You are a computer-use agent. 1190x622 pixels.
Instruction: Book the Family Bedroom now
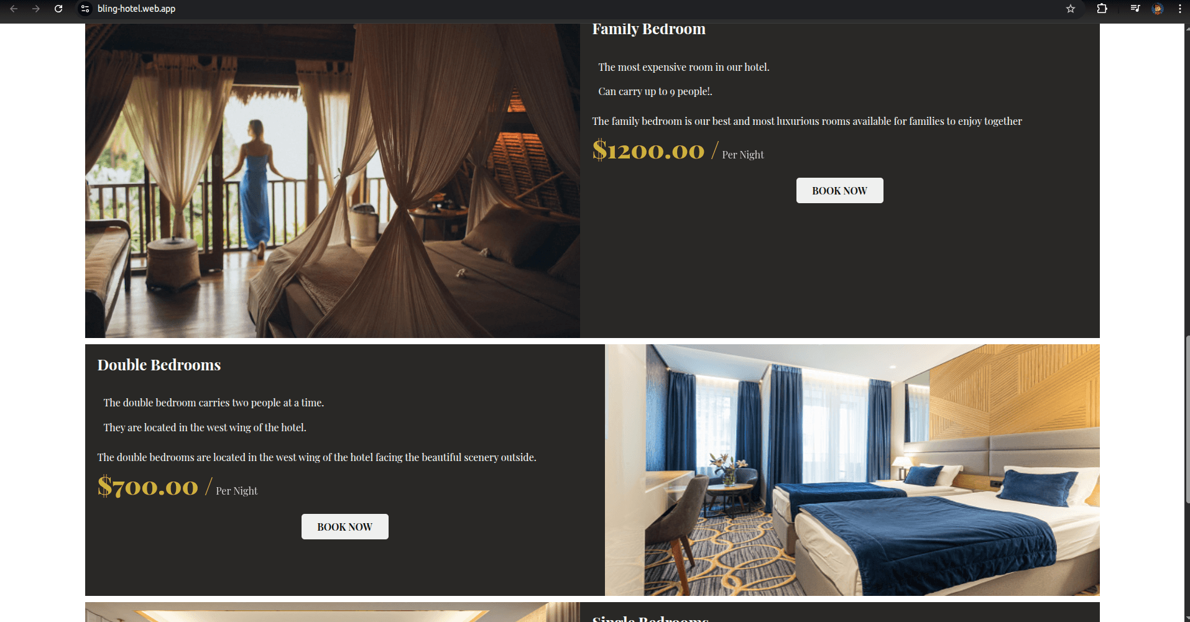coord(839,191)
